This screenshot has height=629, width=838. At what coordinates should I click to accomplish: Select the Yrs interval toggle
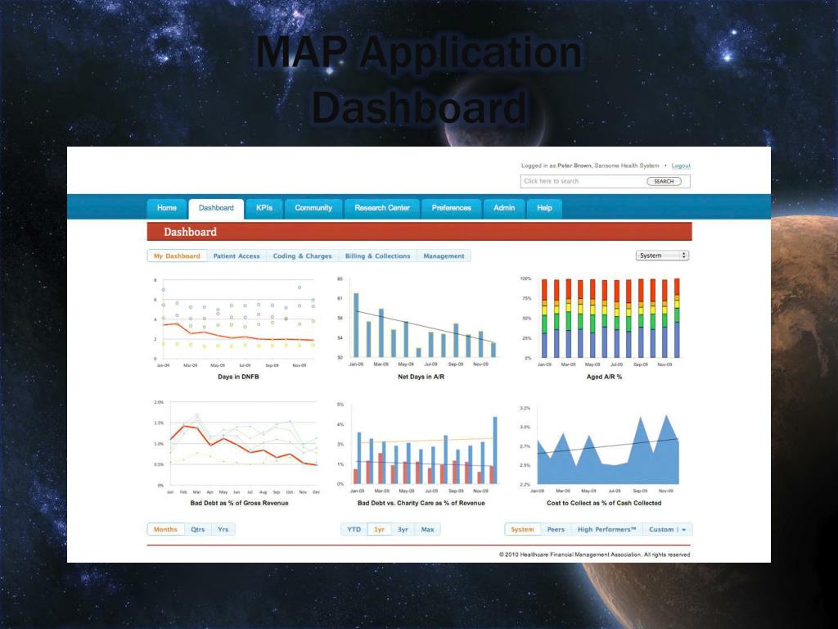tap(223, 530)
